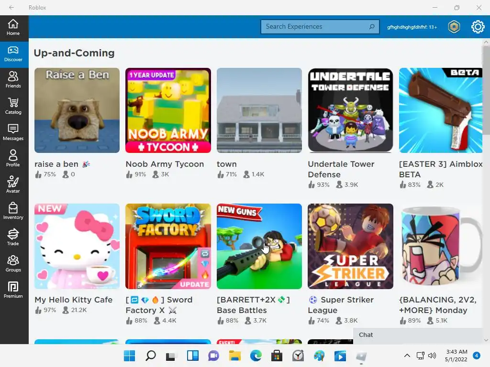
Task: Go to Home in the sidebar
Action: (x=13, y=27)
